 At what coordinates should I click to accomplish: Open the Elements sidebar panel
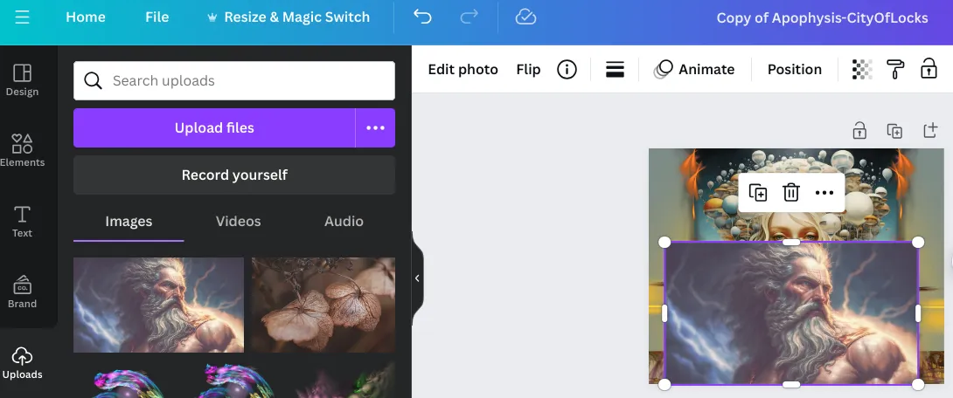23,150
